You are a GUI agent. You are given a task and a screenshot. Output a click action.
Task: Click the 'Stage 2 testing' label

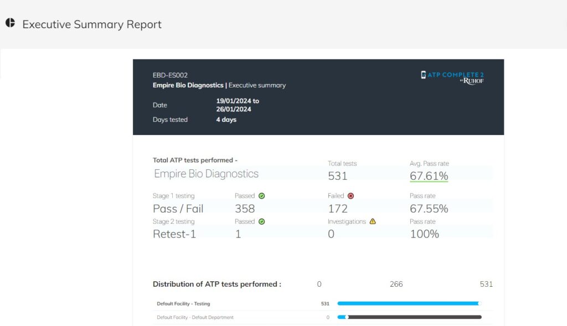[173, 221]
